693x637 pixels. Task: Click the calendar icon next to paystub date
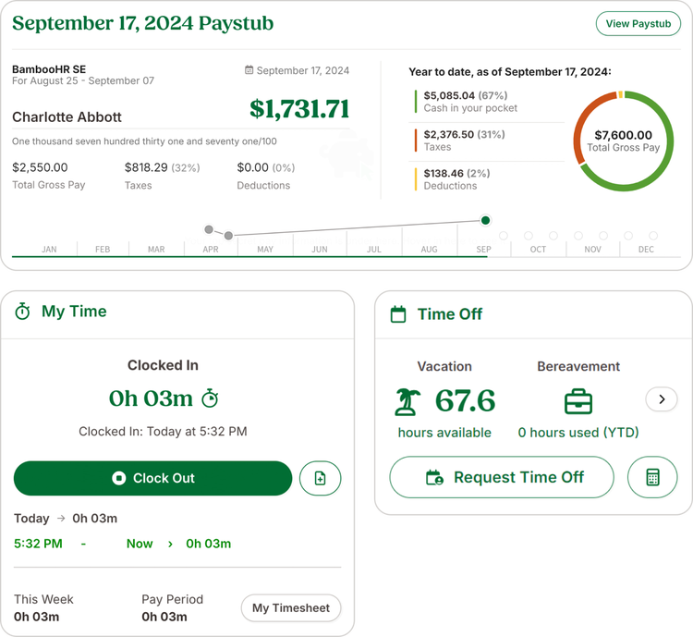[249, 70]
